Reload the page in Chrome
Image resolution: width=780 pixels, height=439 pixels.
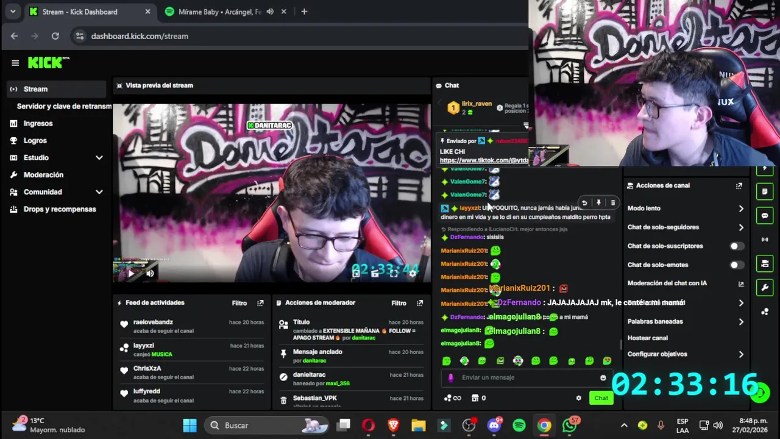(x=55, y=36)
